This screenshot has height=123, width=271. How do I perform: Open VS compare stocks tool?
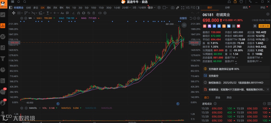tap(188, 8)
